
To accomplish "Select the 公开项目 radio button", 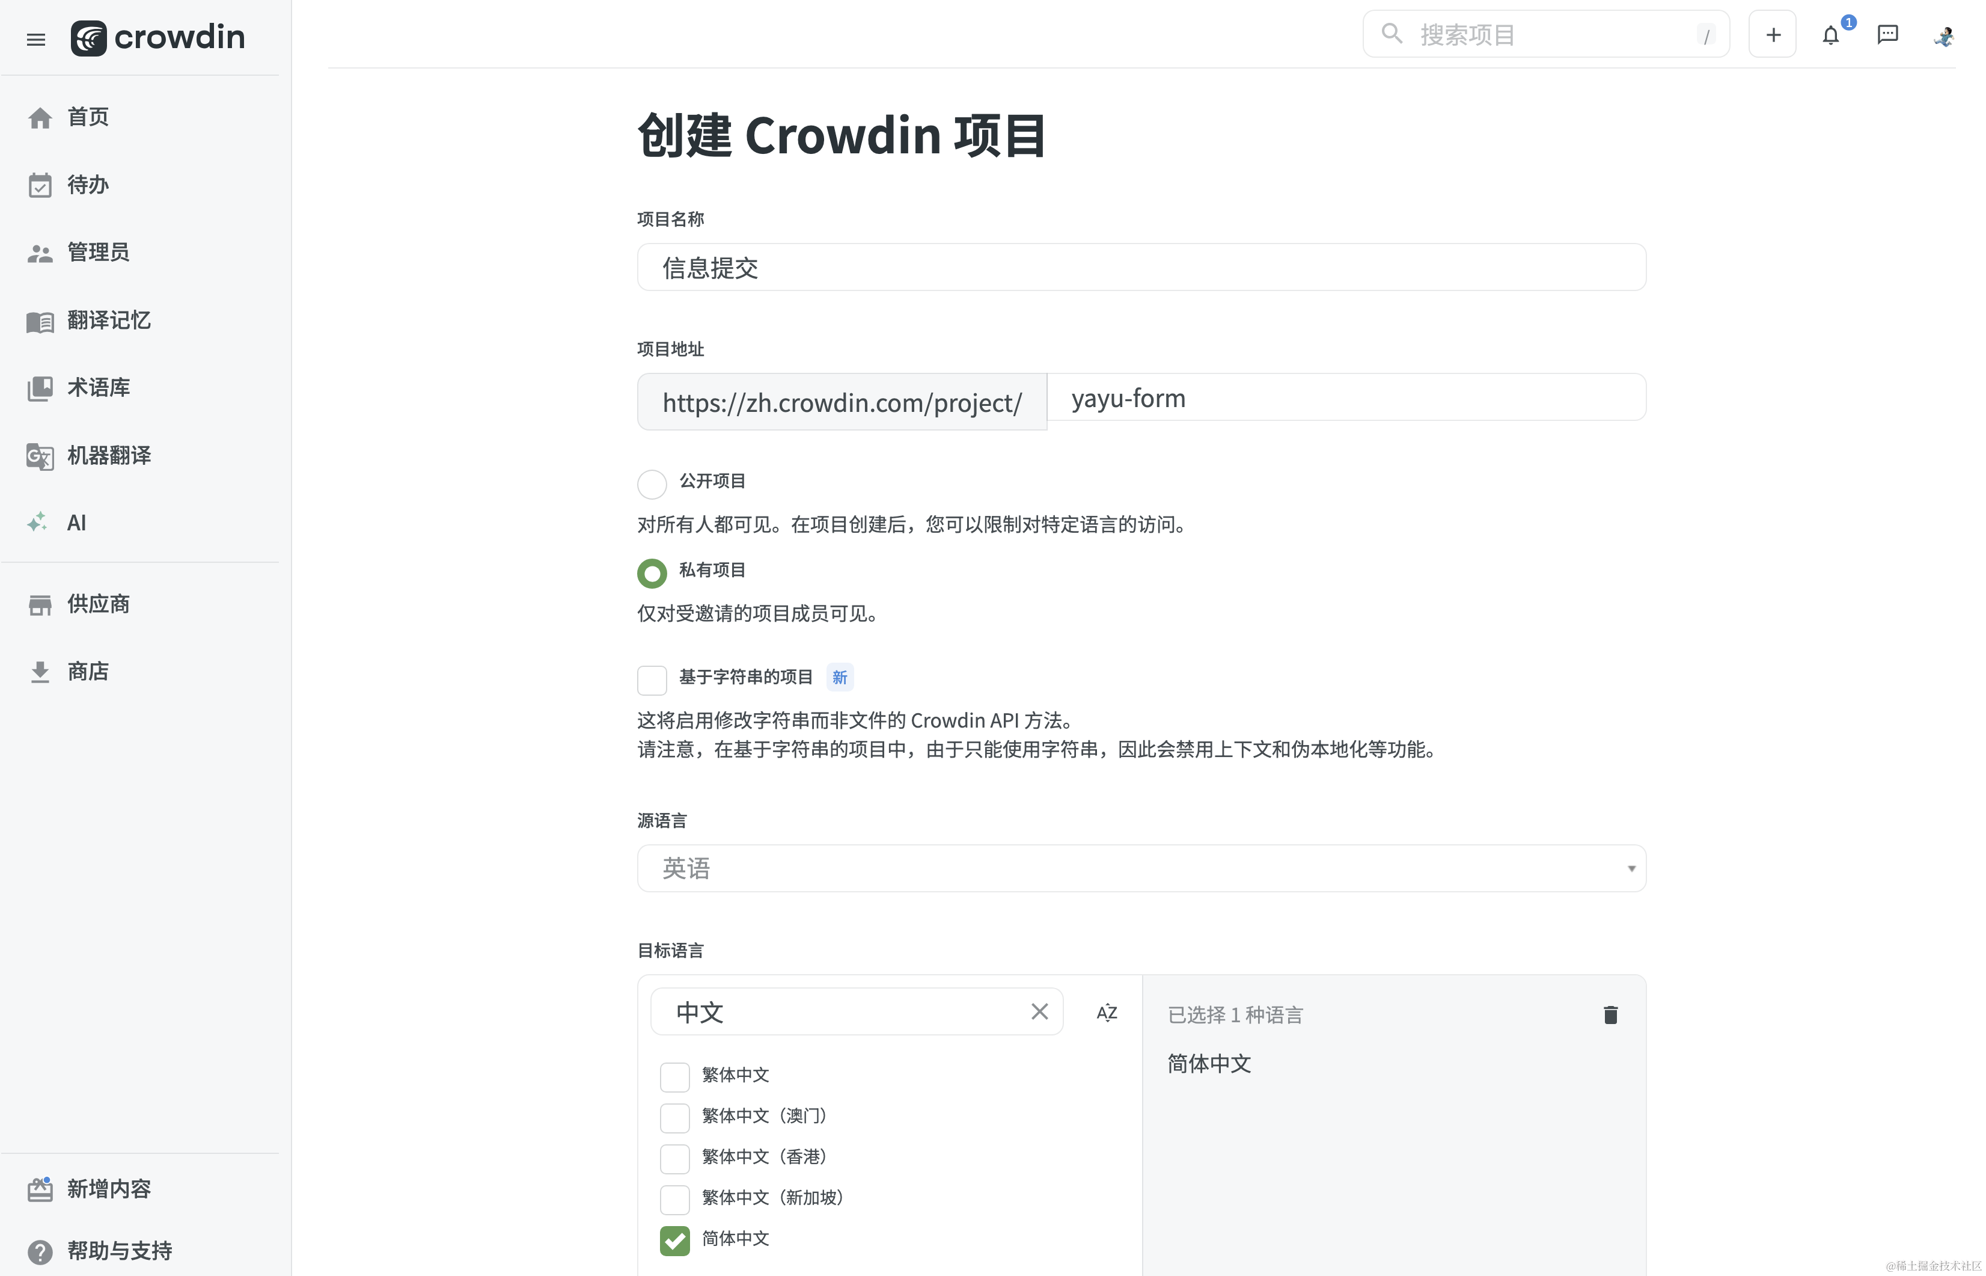I will pos(652,484).
